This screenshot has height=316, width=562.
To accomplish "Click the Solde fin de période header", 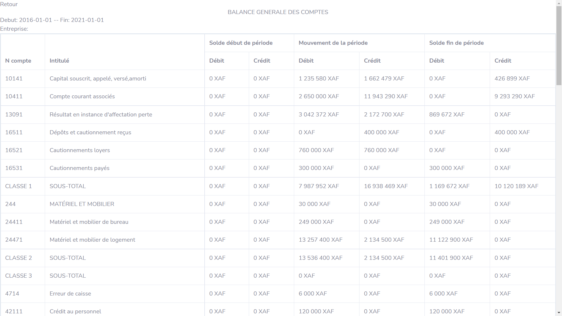I will pos(456,43).
